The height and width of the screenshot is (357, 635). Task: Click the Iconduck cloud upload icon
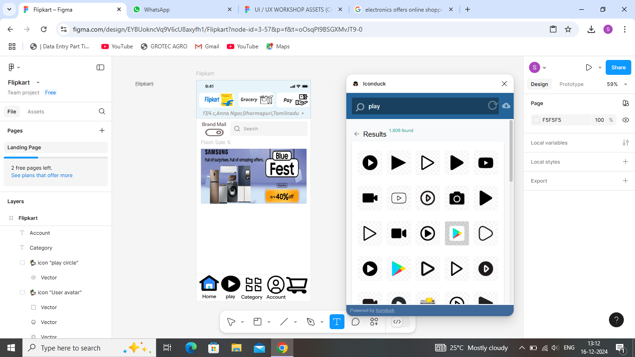click(506, 106)
